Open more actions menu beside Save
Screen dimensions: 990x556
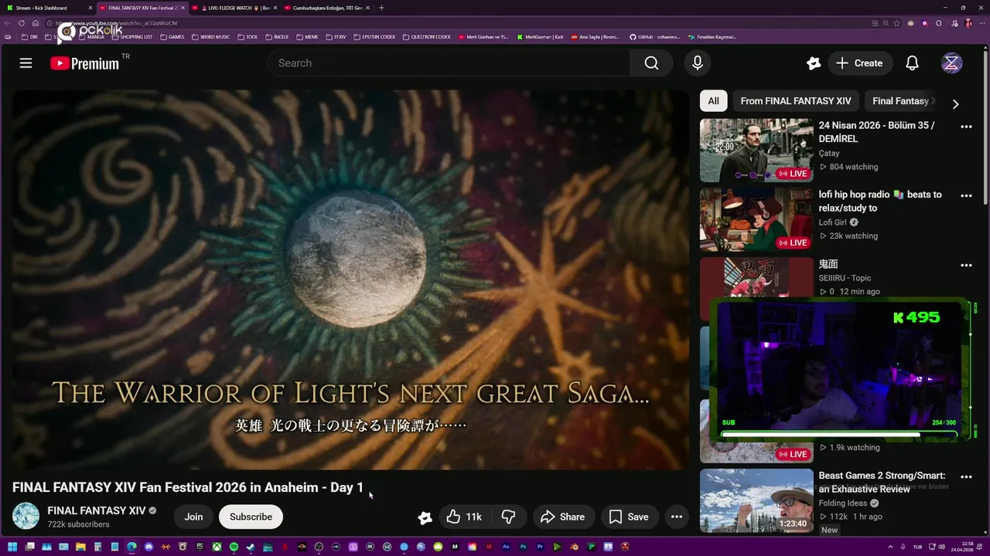point(676,517)
